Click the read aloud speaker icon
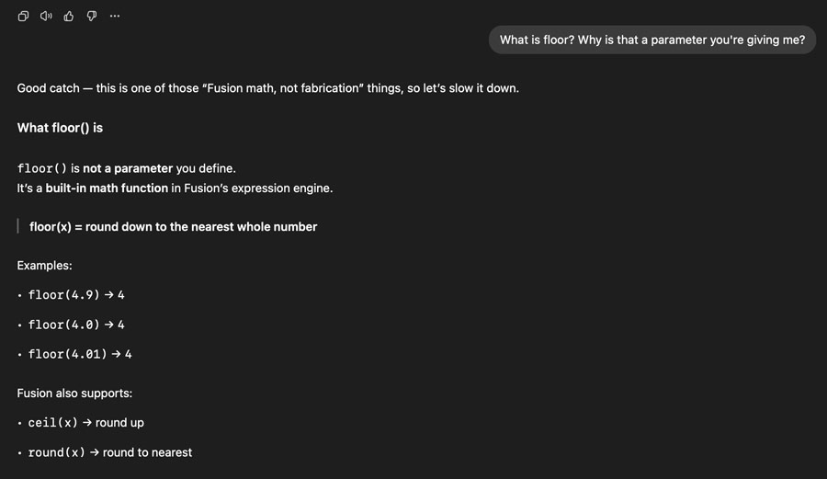 click(46, 16)
